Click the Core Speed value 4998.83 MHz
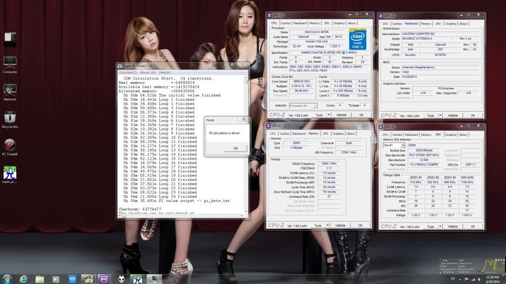 [302, 81]
